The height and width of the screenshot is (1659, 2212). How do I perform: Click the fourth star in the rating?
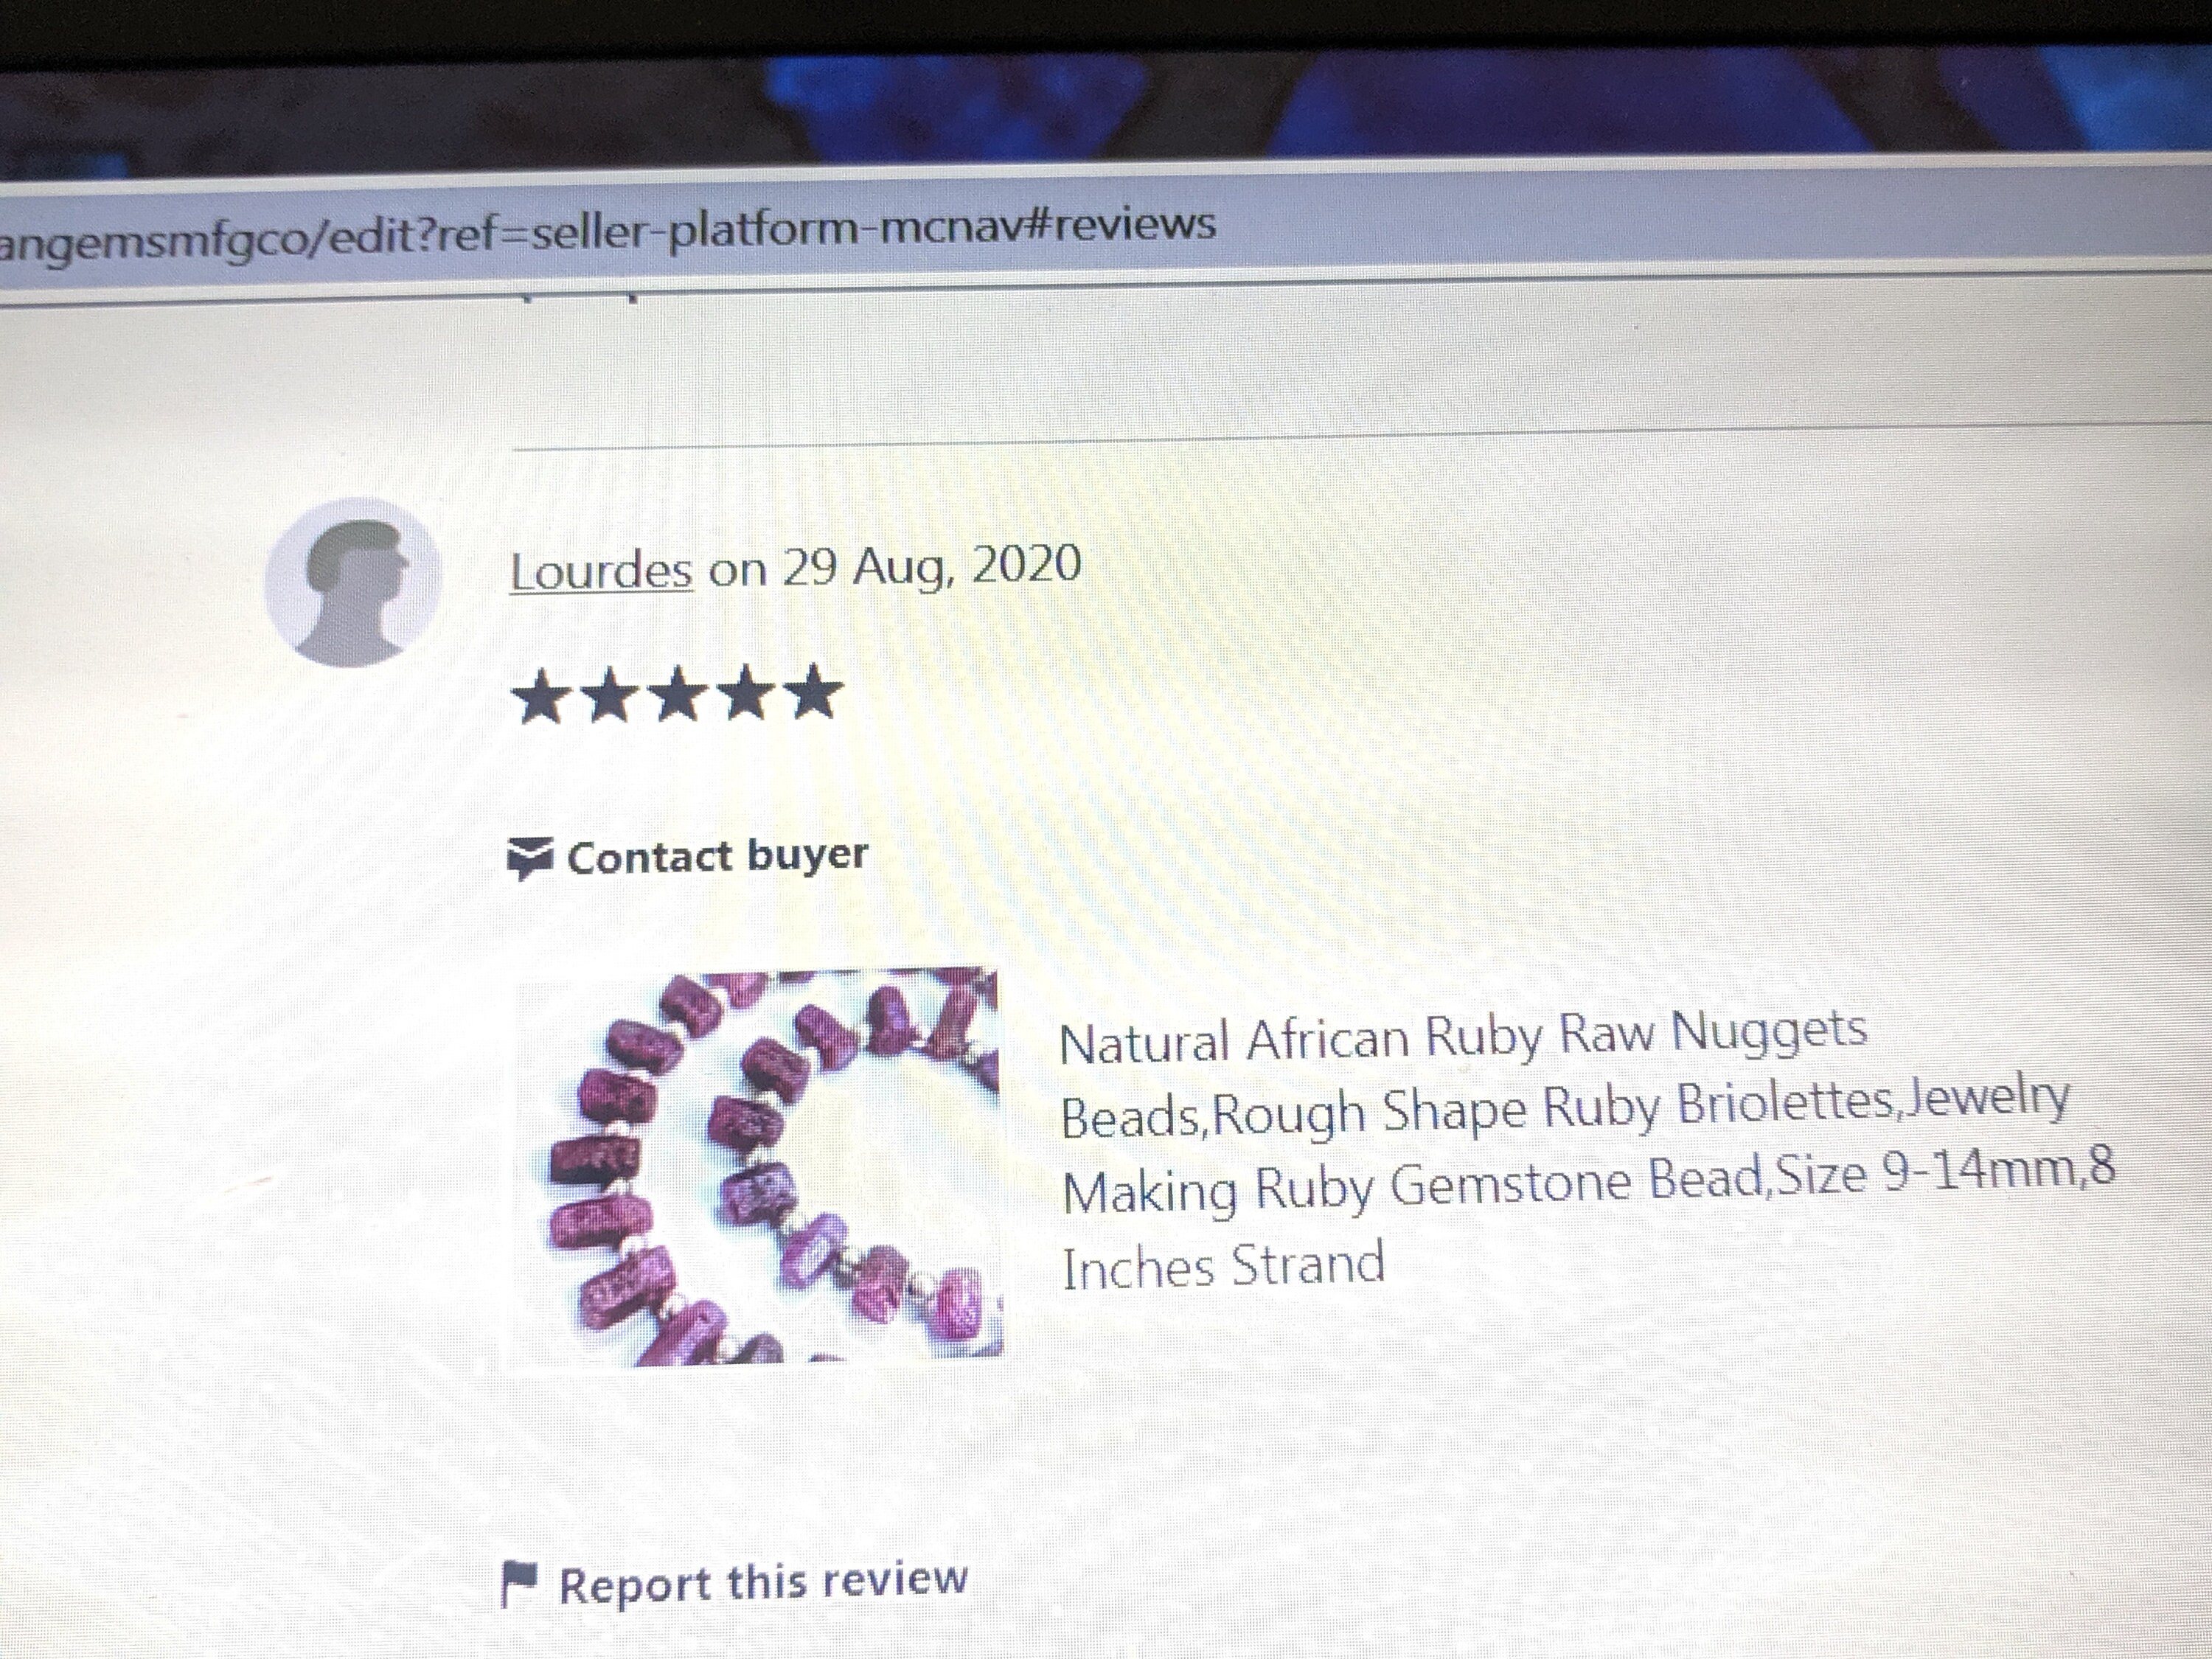pyautogui.click(x=746, y=693)
